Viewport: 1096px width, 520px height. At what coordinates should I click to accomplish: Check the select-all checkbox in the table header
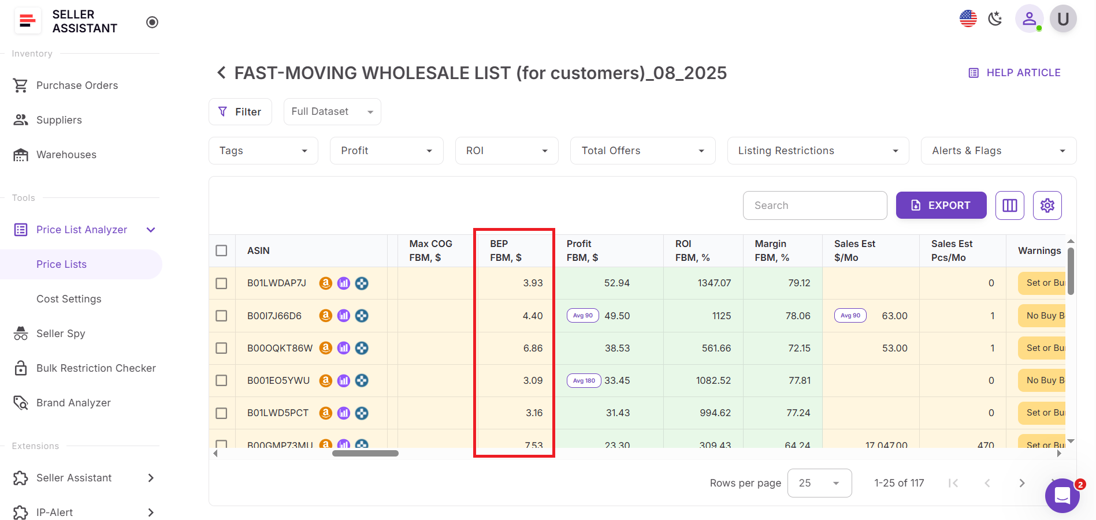pos(221,250)
